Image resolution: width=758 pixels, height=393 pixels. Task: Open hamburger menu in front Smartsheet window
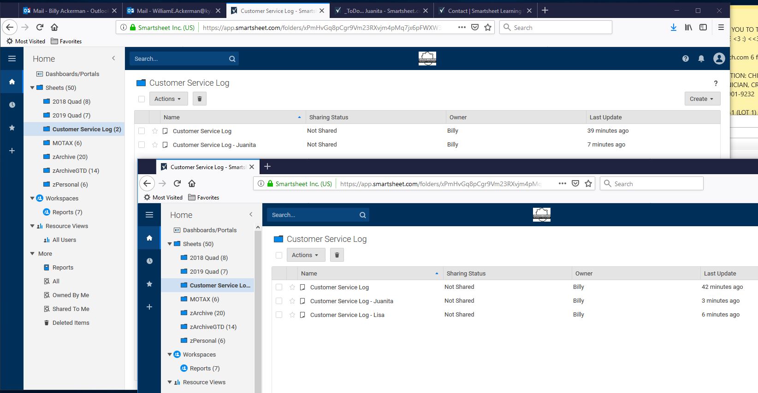(x=149, y=215)
